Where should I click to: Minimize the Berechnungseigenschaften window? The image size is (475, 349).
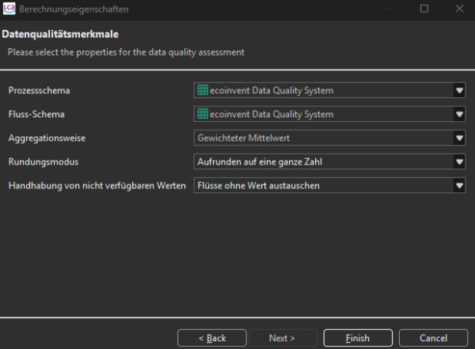(x=388, y=9)
